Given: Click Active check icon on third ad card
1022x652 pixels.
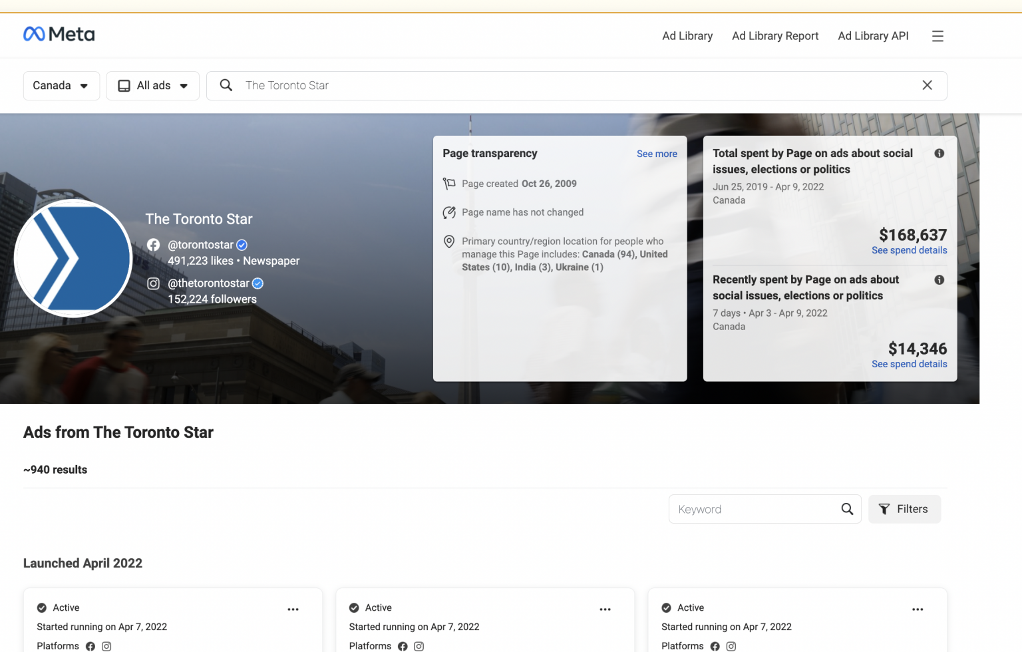Looking at the screenshot, I should (x=667, y=607).
